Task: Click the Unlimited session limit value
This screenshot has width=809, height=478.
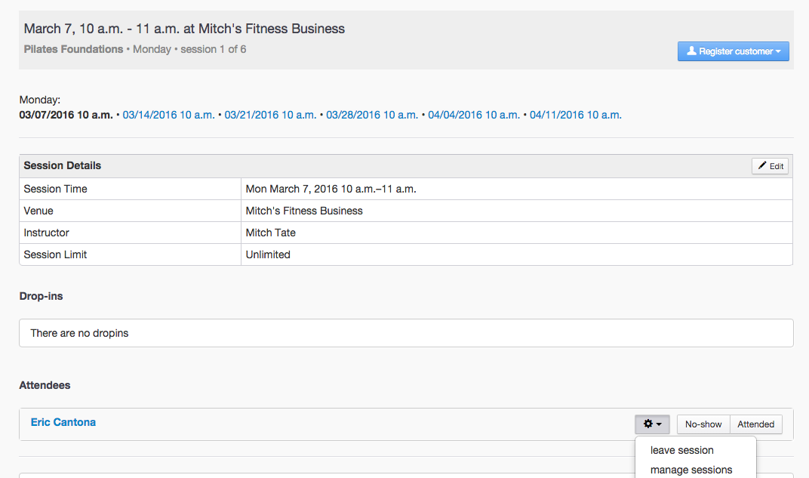Action: click(268, 254)
